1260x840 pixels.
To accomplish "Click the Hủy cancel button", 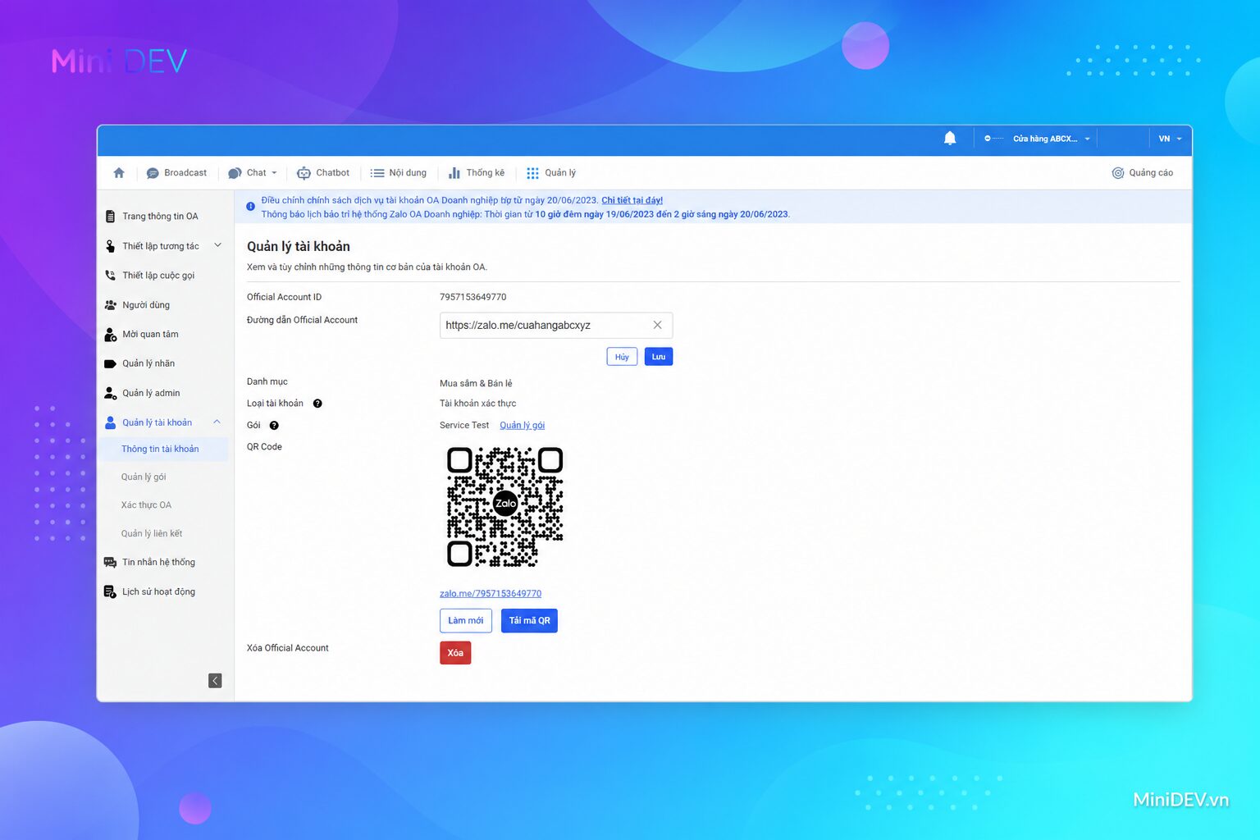I will [622, 357].
